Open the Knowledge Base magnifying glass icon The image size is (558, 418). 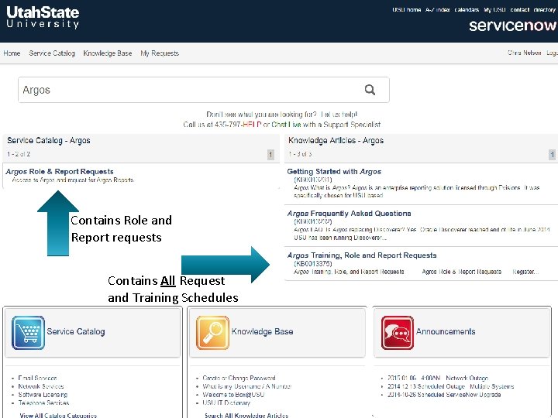pos(212,333)
